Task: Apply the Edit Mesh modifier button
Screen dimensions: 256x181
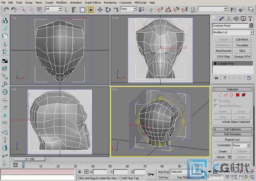Action: click(242, 39)
